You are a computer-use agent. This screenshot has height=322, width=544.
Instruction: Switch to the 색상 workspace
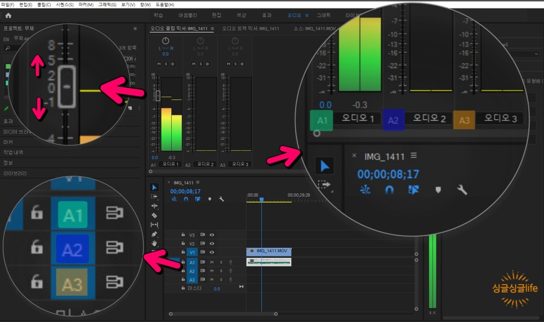click(x=241, y=15)
